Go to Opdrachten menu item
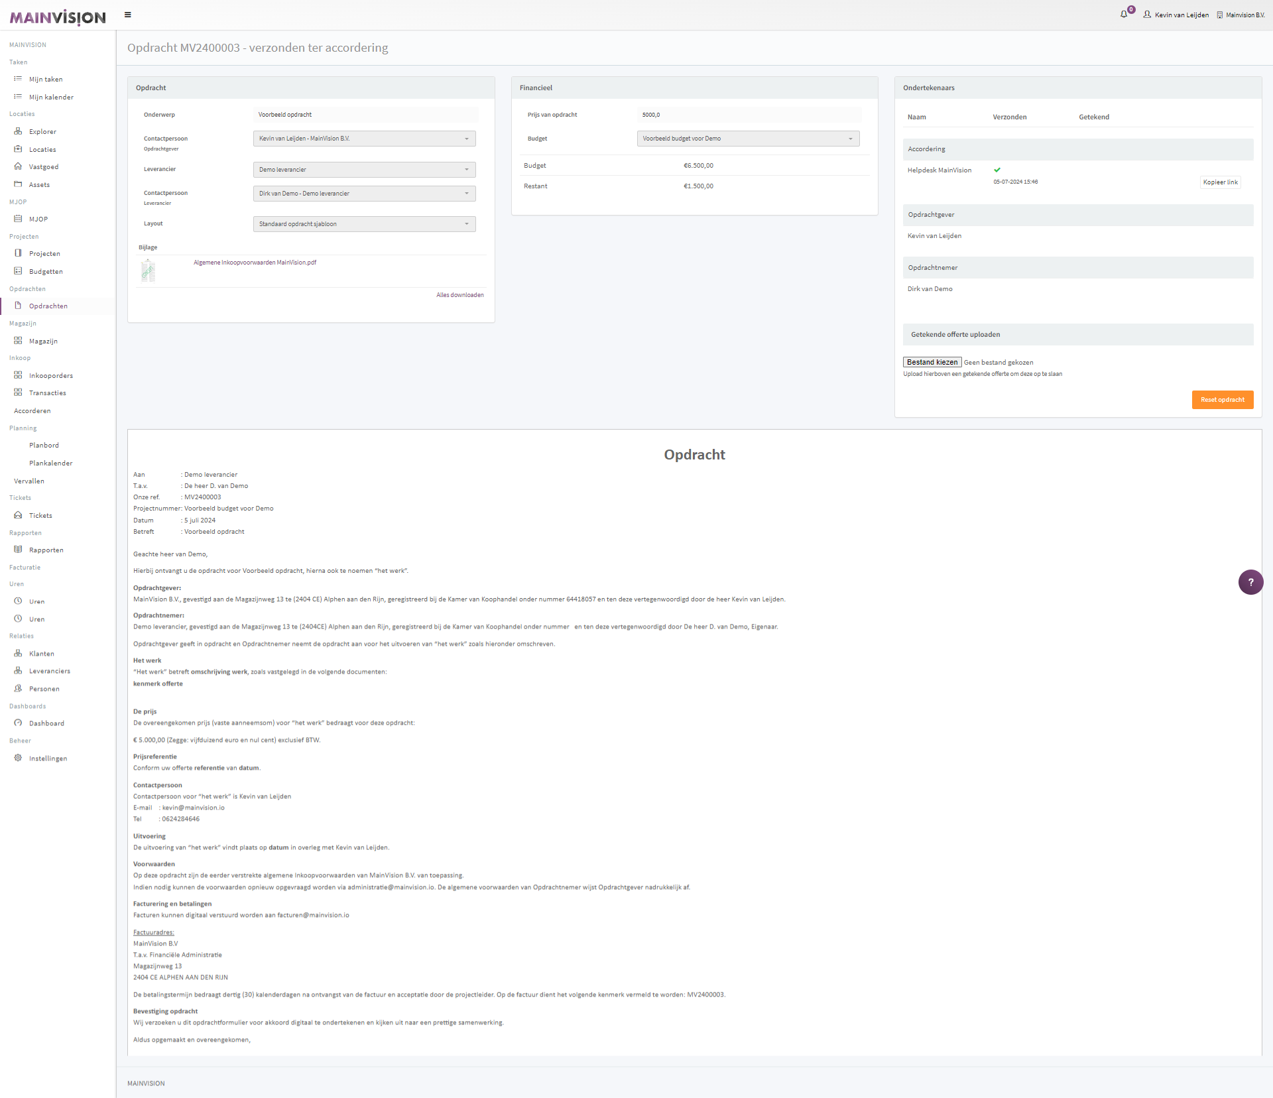 tap(48, 306)
